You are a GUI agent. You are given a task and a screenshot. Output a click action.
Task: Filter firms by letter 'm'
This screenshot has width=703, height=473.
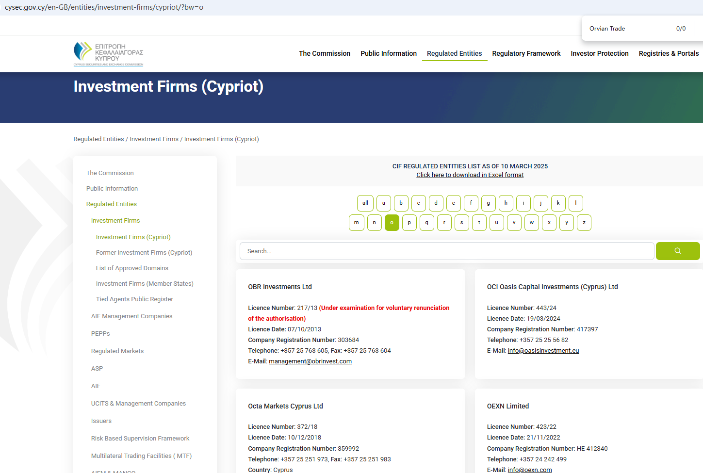coord(356,223)
